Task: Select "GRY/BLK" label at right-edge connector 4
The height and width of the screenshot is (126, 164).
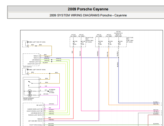Action: click(156, 112)
